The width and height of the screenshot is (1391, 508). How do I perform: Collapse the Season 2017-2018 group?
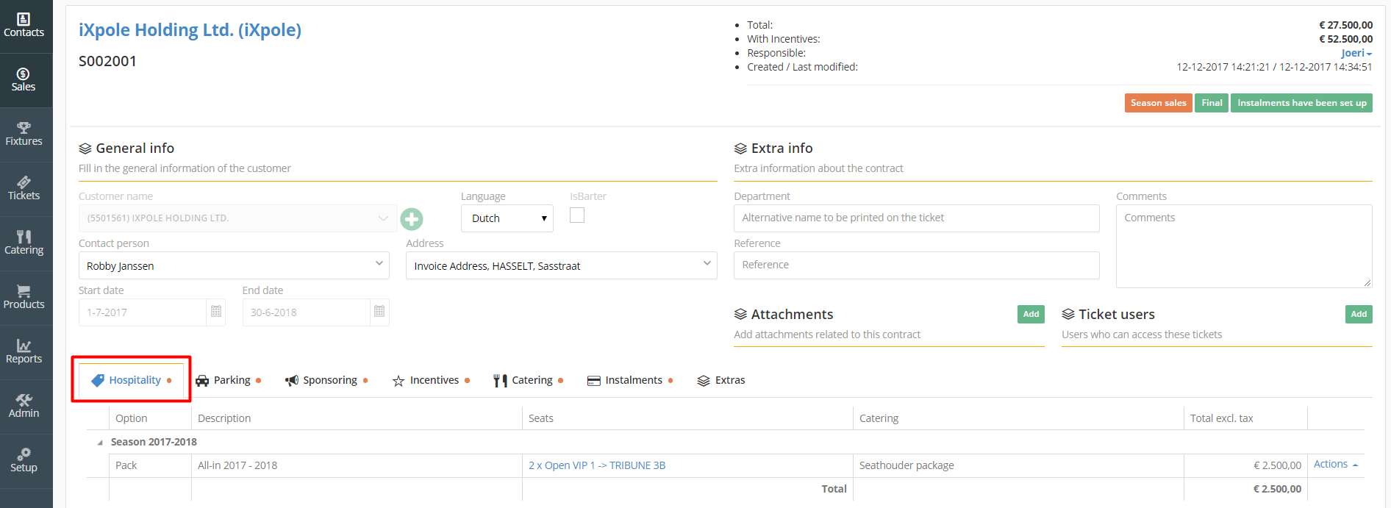point(100,443)
